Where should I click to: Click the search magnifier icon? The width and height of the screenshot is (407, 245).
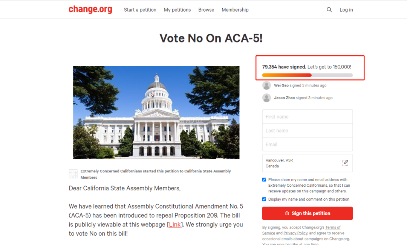329,10
